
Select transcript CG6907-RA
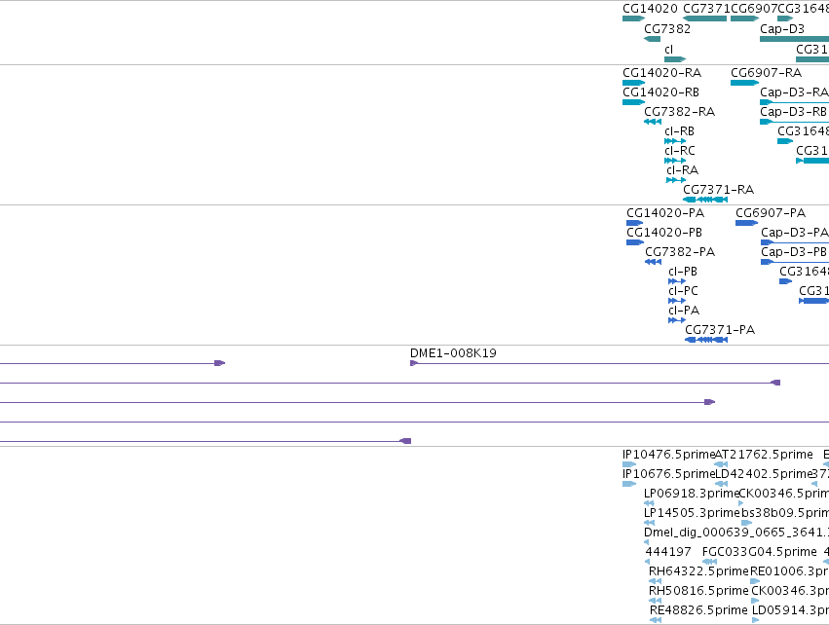click(766, 72)
